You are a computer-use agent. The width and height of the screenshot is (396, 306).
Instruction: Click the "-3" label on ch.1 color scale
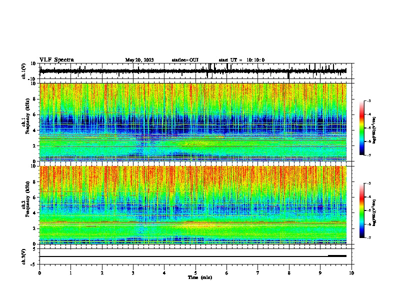(x=369, y=100)
